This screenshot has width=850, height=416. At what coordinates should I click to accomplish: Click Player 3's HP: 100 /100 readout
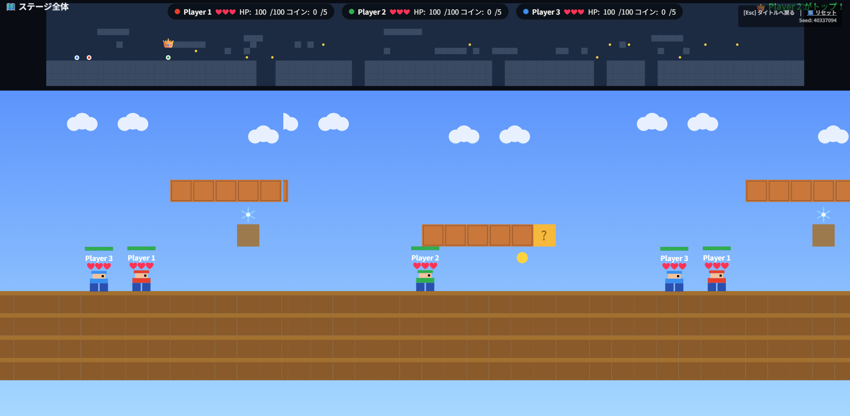[611, 12]
